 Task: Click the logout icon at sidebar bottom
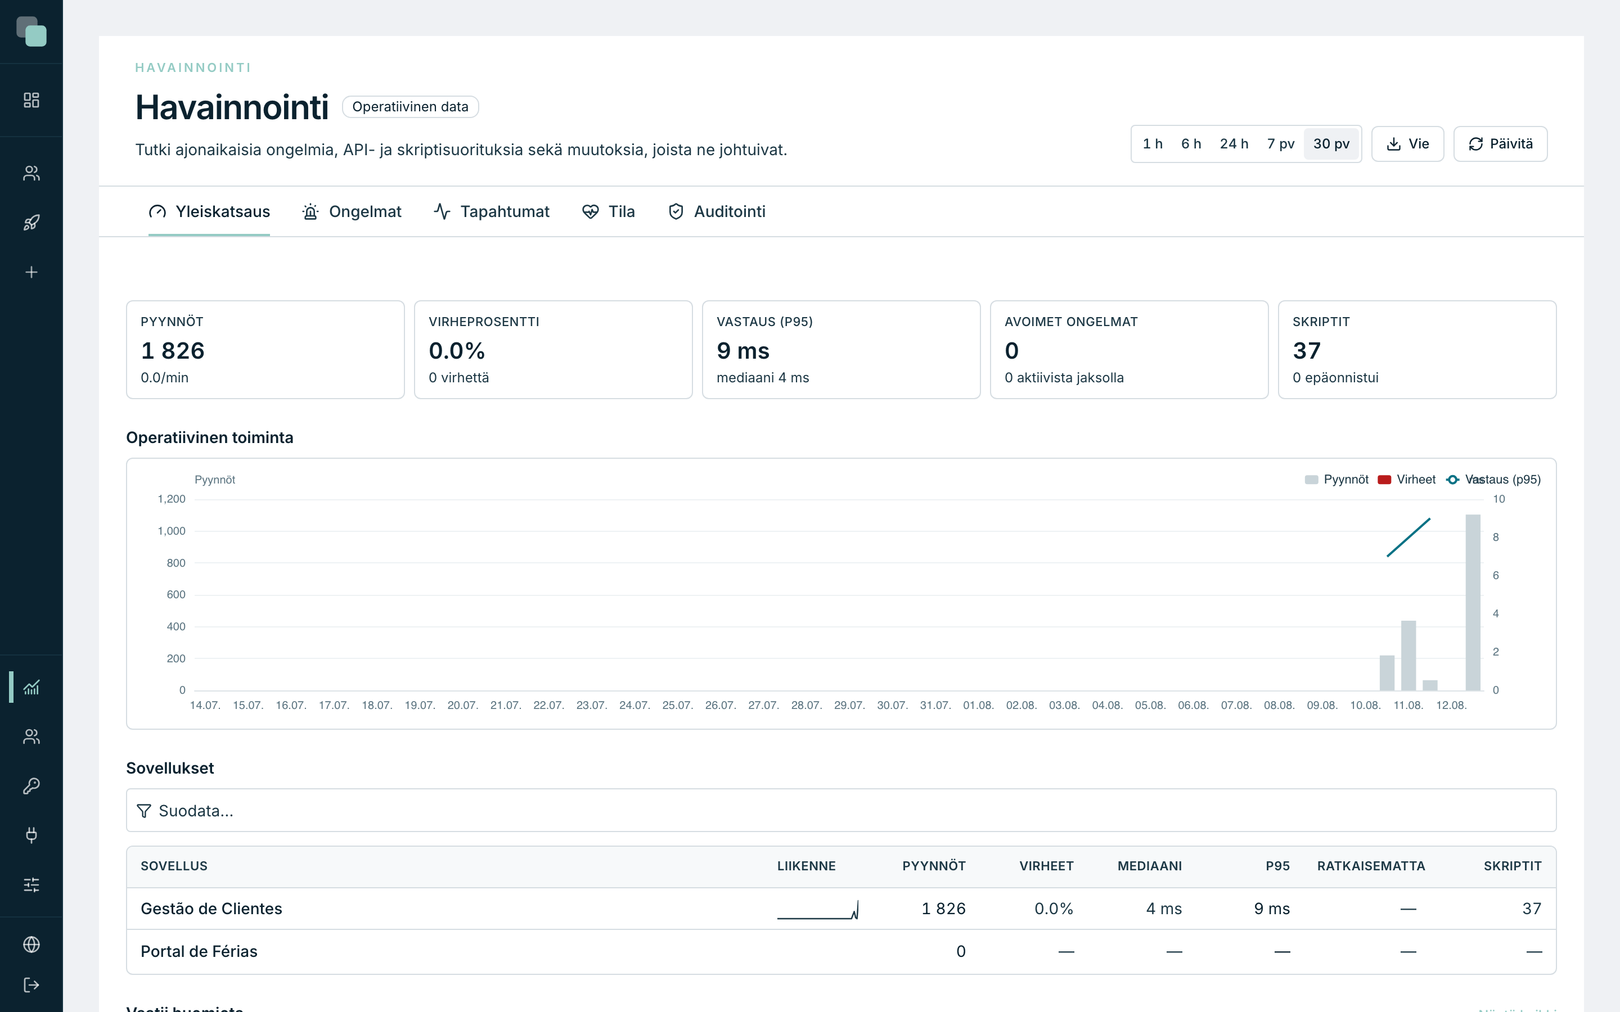click(31, 985)
